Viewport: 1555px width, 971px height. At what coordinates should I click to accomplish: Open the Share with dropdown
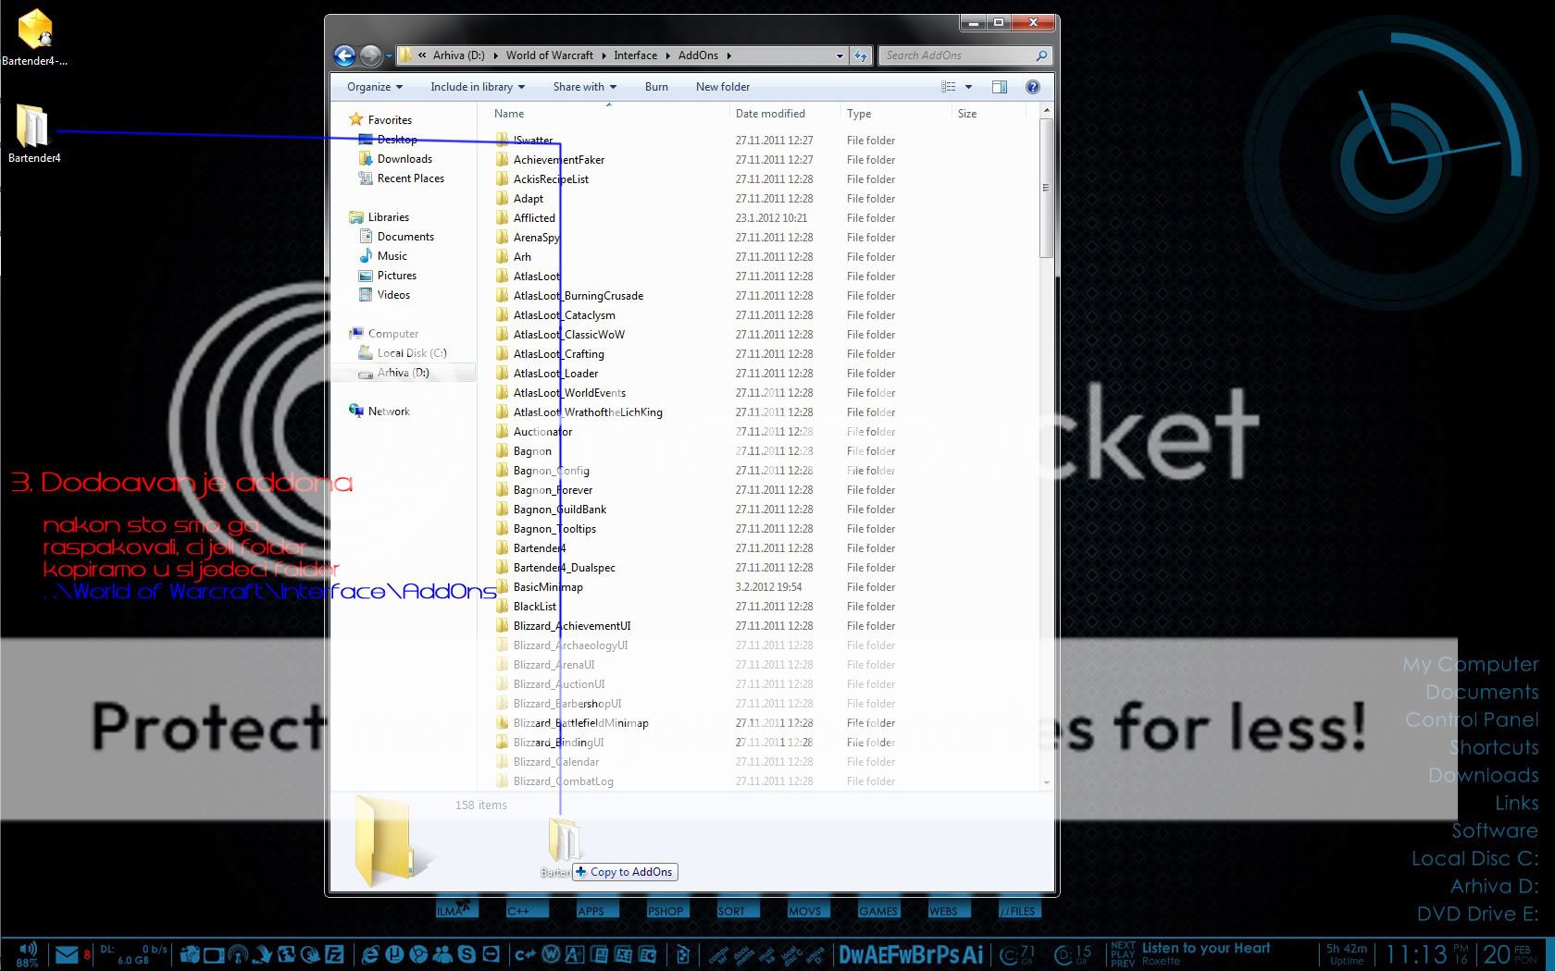(x=585, y=87)
